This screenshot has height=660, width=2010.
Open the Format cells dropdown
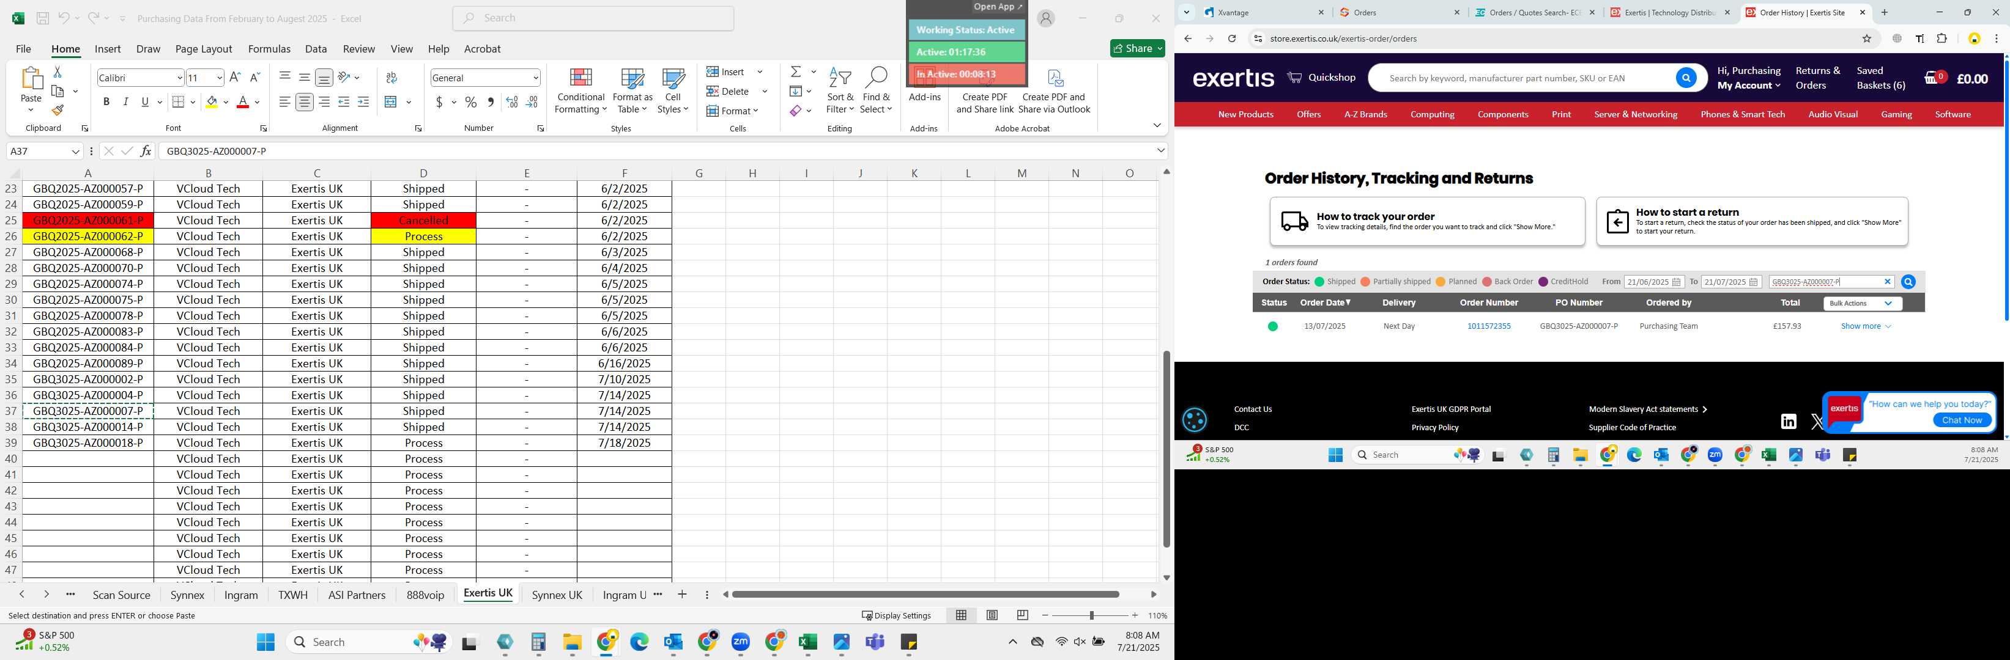click(756, 111)
